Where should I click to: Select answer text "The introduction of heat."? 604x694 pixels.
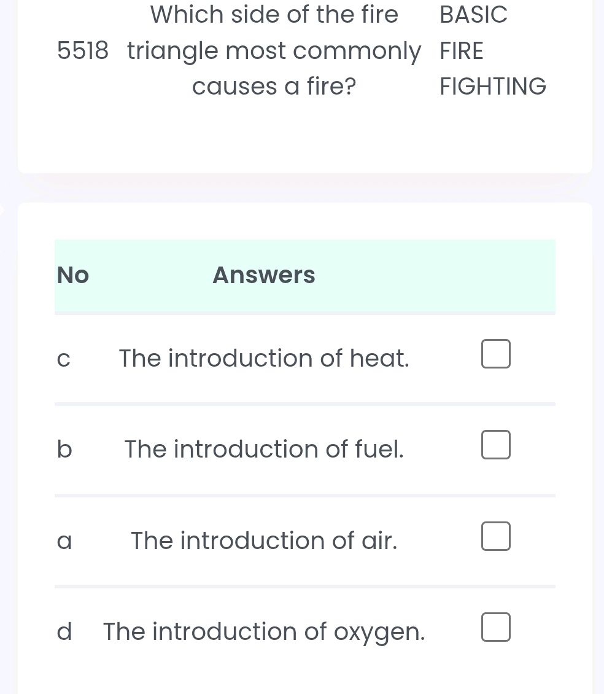pyautogui.click(x=264, y=358)
